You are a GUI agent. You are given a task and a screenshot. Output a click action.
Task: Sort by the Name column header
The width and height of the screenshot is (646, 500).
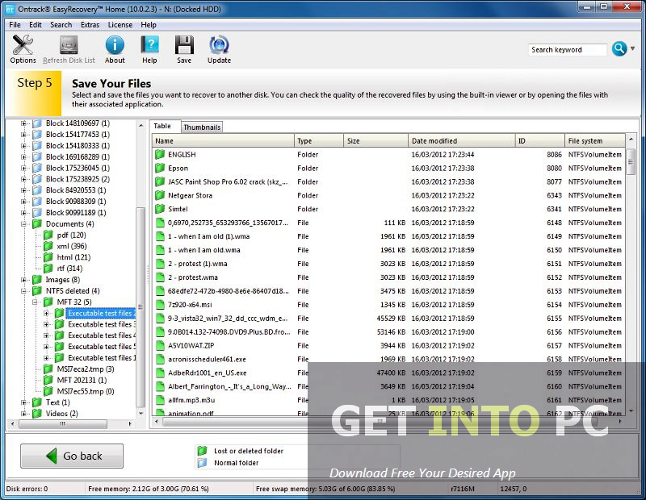[223, 141]
